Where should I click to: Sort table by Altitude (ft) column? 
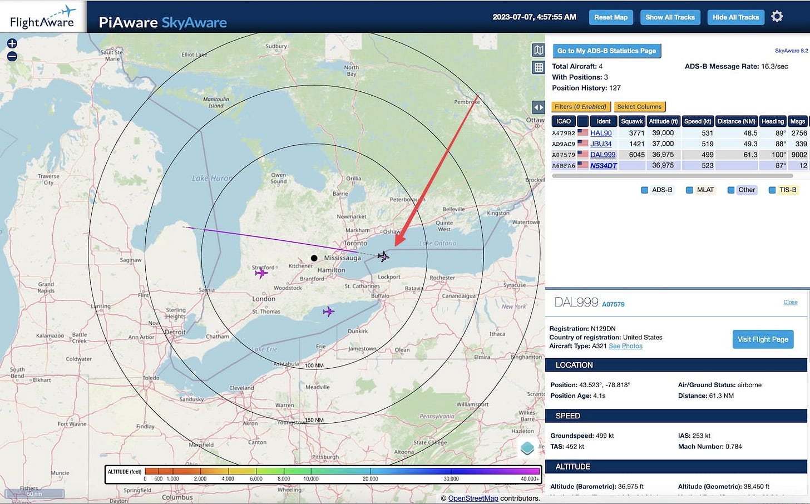pyautogui.click(x=663, y=121)
